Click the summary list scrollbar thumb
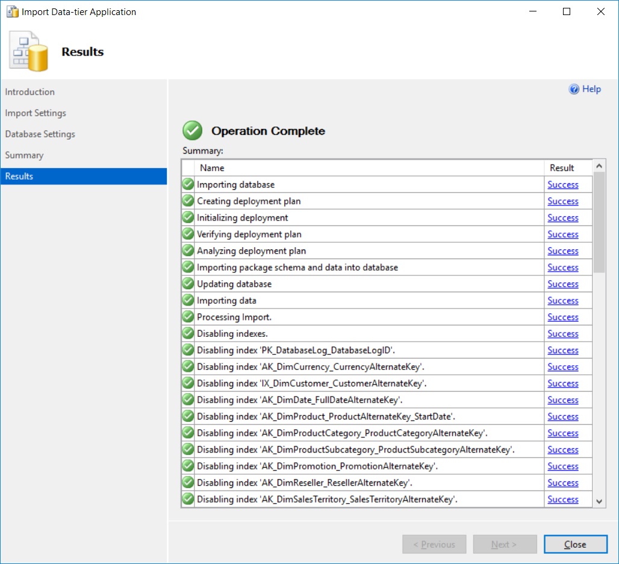 [599, 222]
